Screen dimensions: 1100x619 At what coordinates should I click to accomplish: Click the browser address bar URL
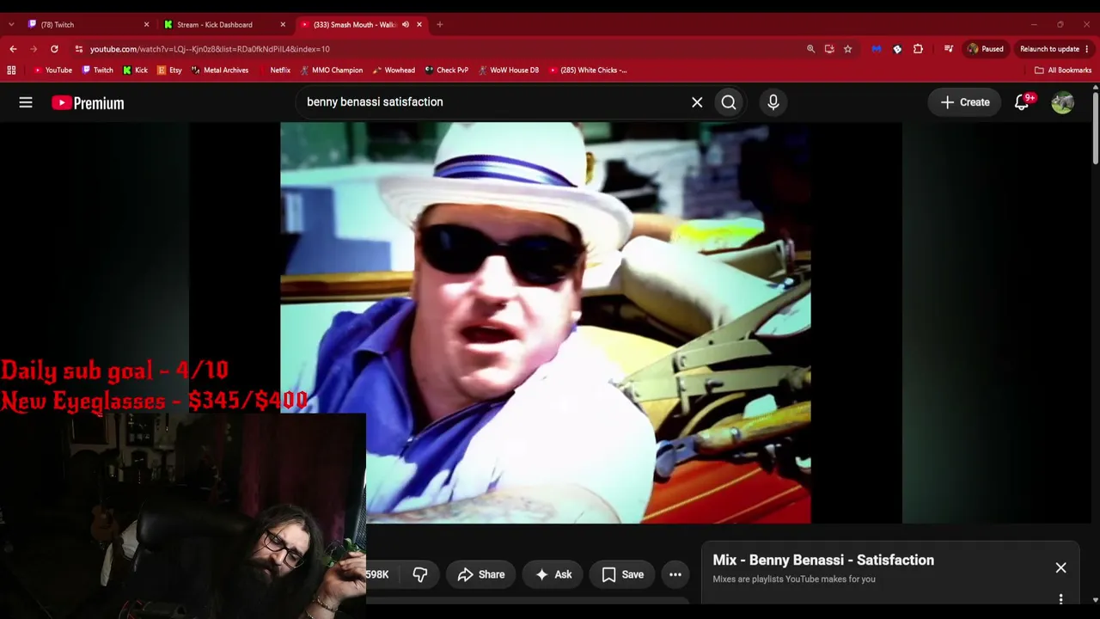pos(210,49)
